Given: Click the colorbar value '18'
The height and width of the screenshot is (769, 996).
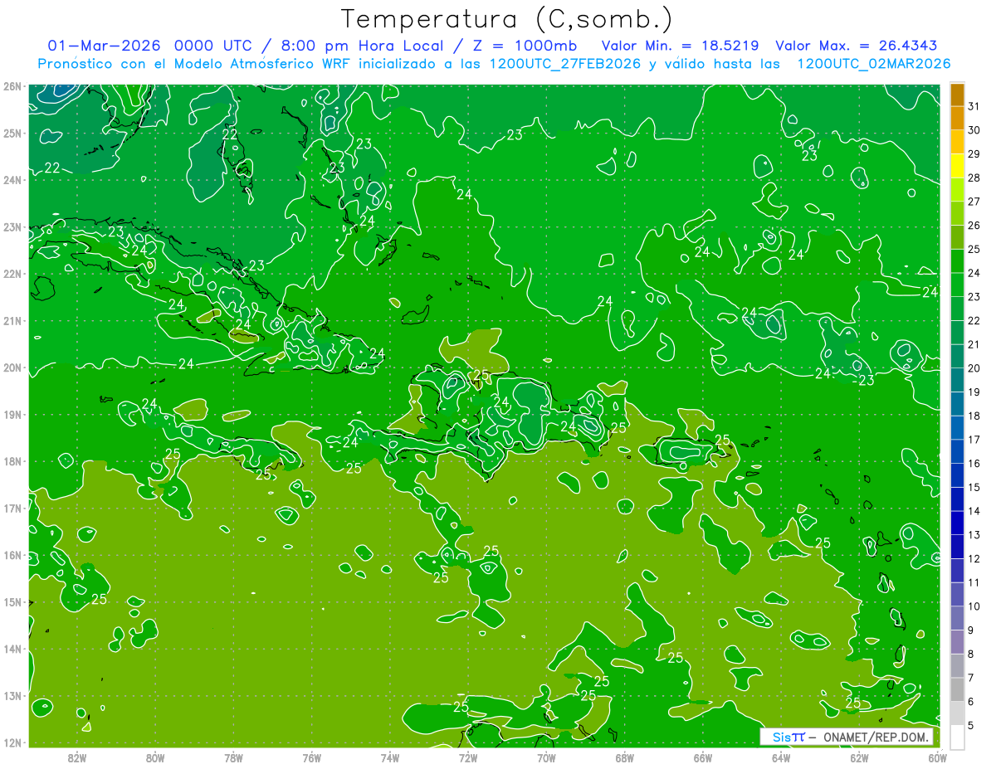Looking at the screenshot, I should 974,416.
